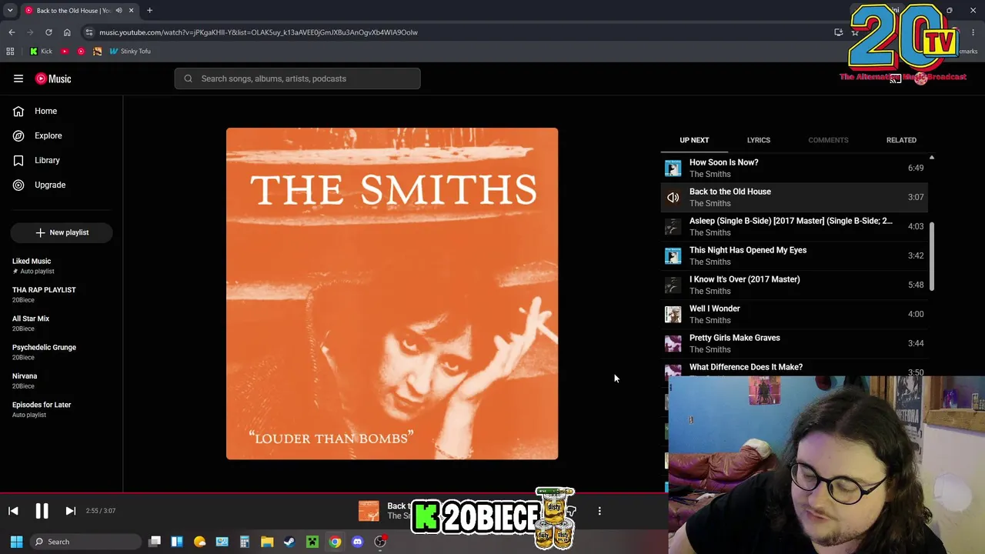The width and height of the screenshot is (985, 554).
Task: Close the Back to the Old House tab
Action: pyautogui.click(x=131, y=11)
